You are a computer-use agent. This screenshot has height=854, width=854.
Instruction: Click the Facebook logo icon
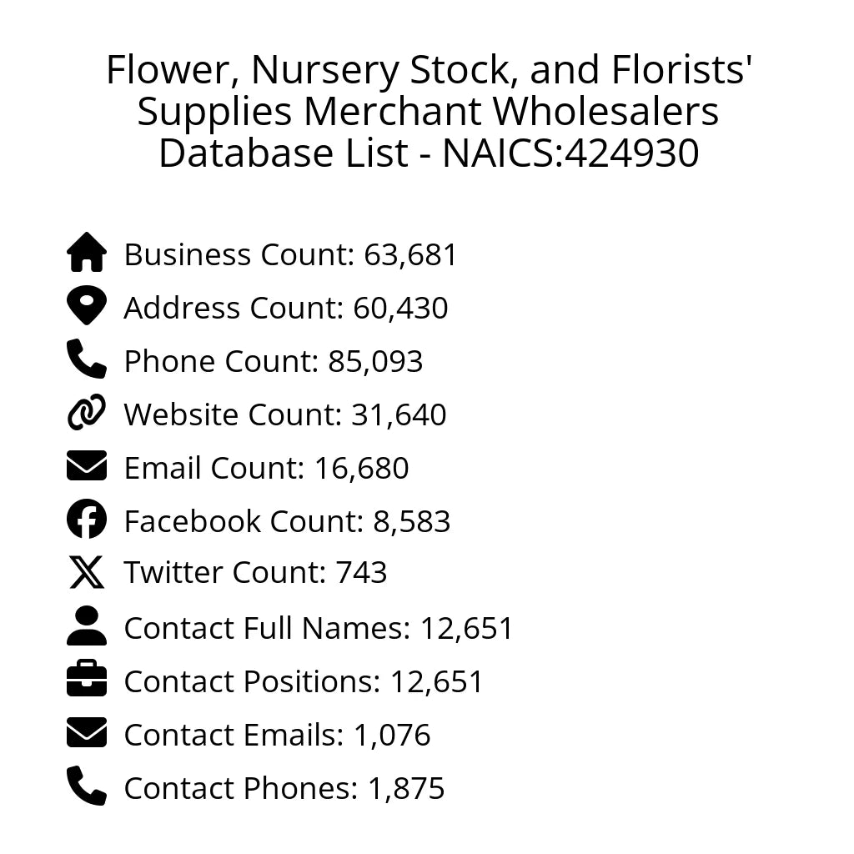(87, 520)
